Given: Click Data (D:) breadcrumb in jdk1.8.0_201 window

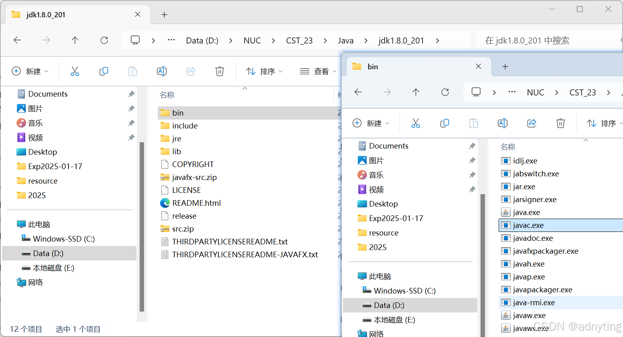Looking at the screenshot, I should click(x=202, y=41).
